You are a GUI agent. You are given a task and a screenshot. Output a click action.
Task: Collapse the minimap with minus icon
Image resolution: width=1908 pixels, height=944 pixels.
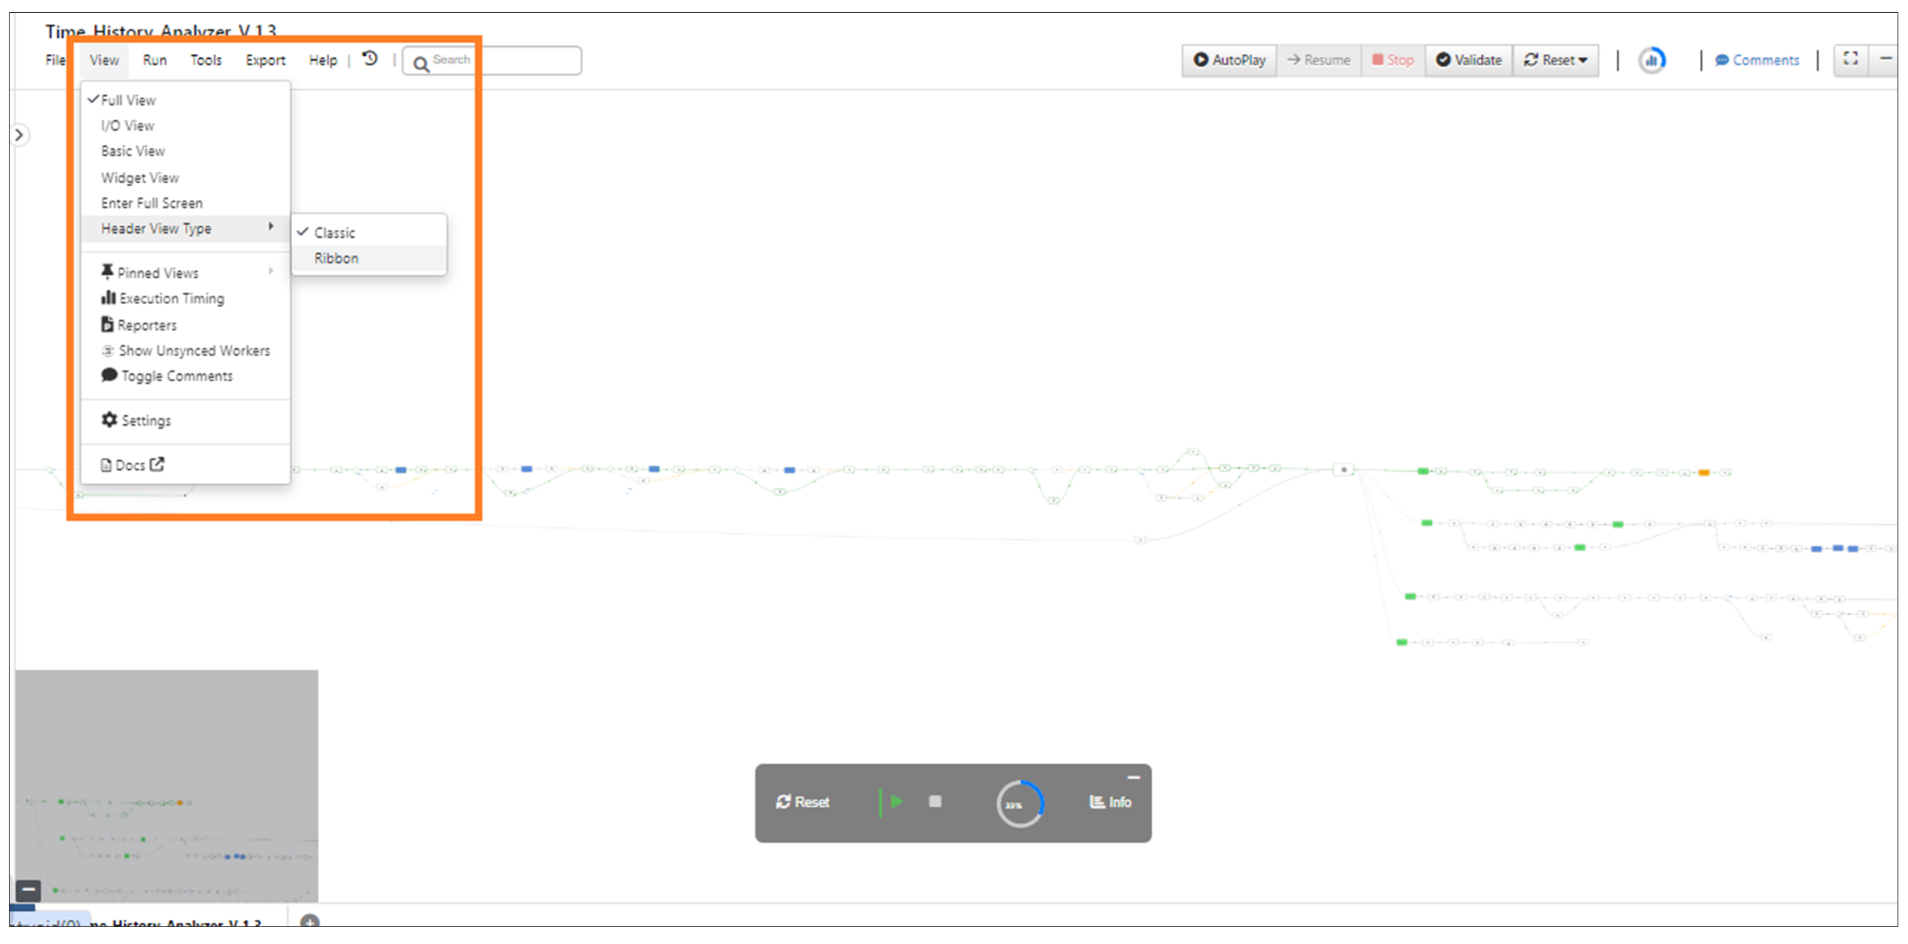(x=28, y=890)
